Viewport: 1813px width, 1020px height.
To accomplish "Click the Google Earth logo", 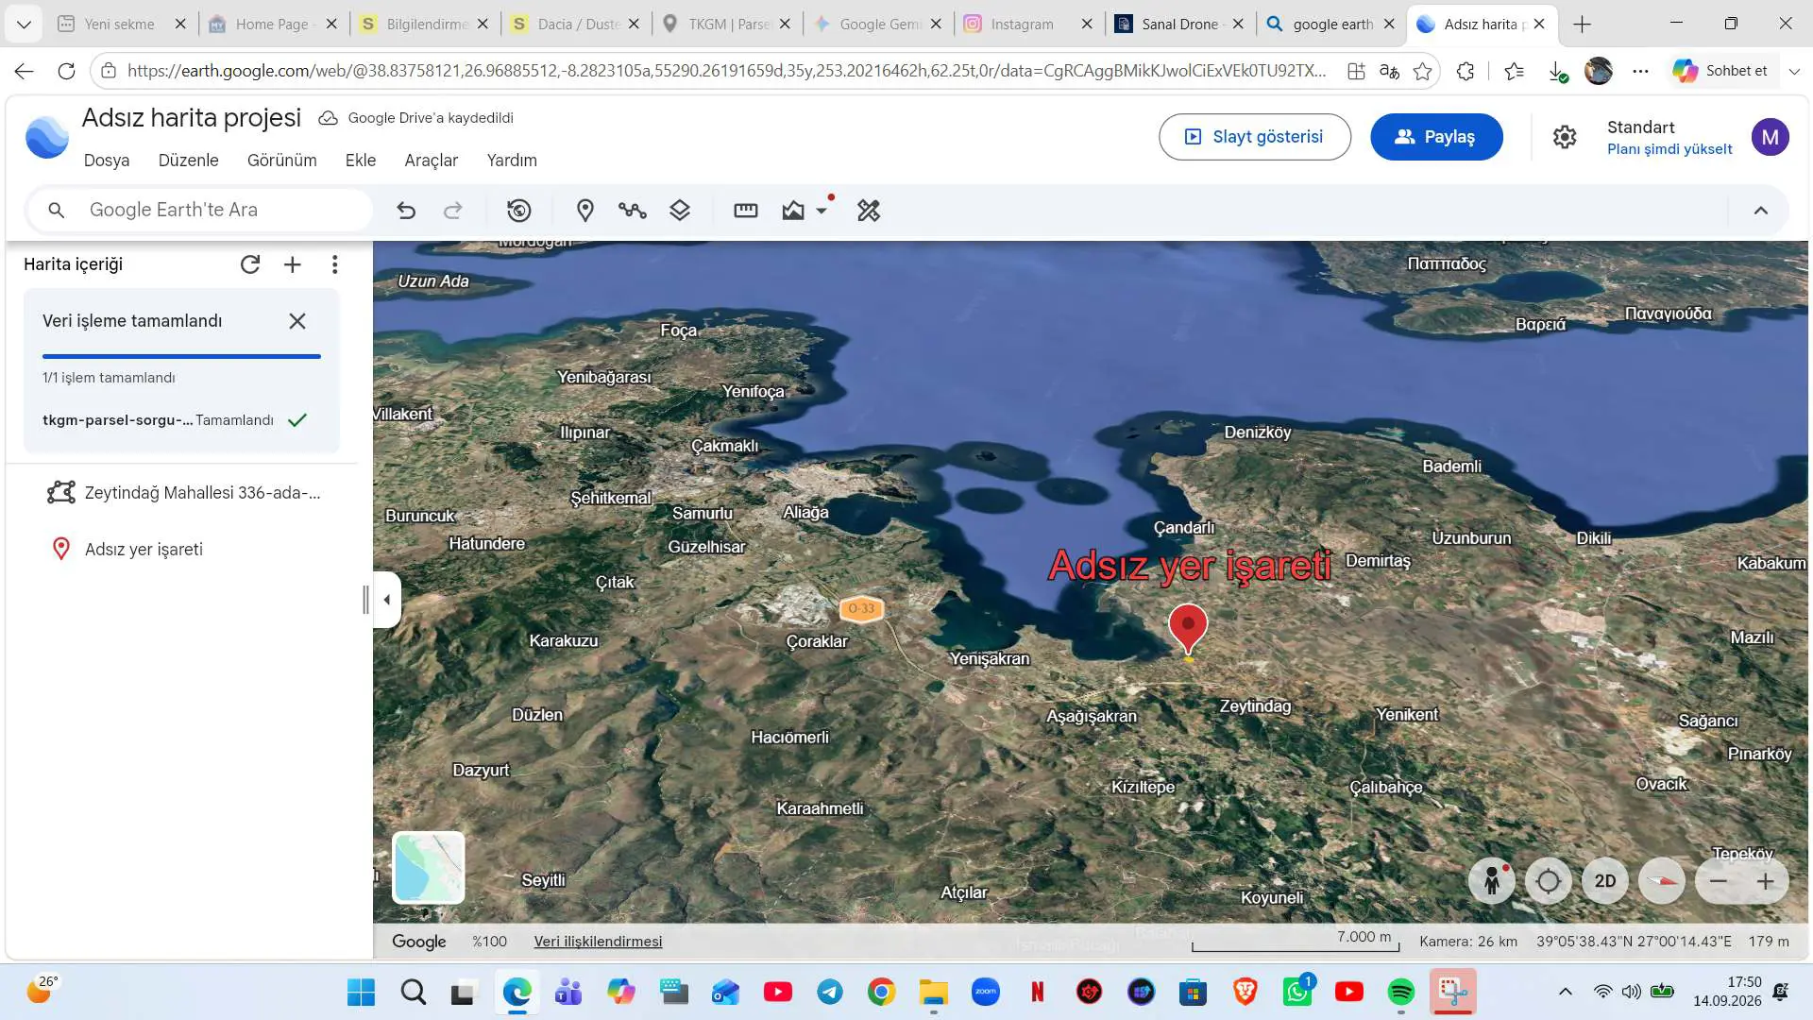I will [46, 137].
